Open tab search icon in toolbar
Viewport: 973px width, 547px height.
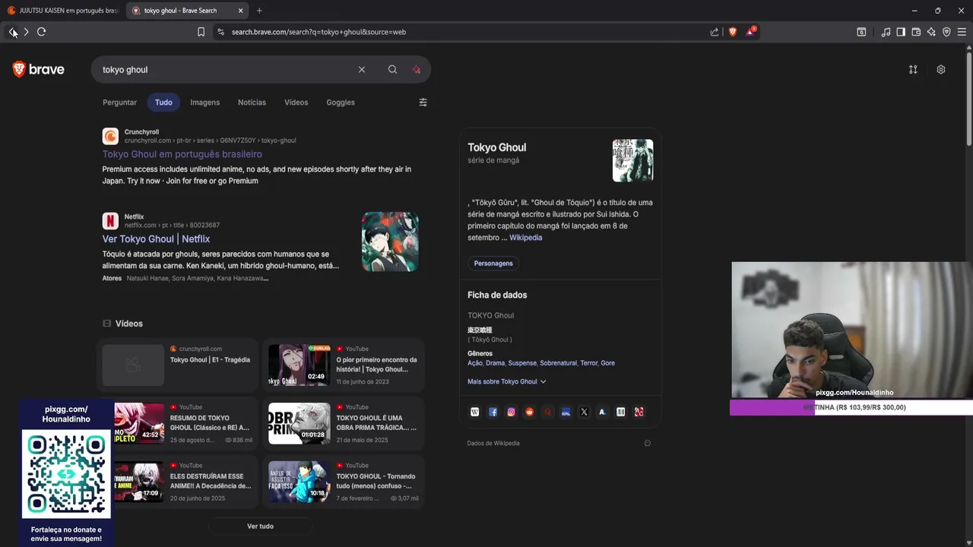(x=861, y=32)
